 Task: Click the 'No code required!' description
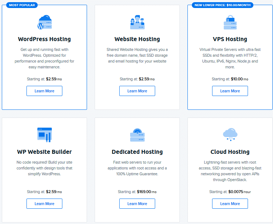coord(44,168)
